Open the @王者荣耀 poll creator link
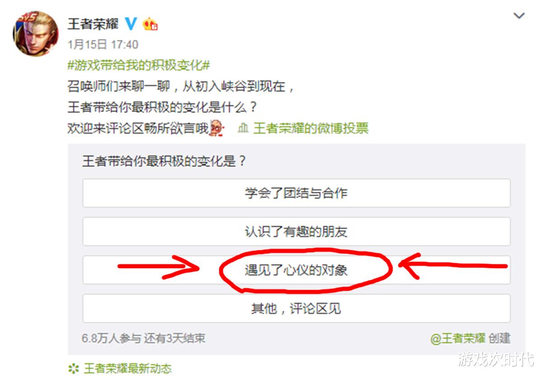Viewport: 542px width, 377px height. 458,338
